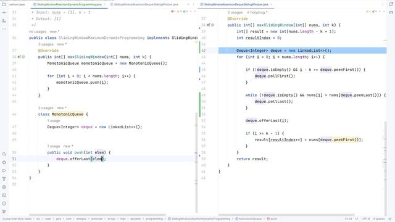Click 'no usages' hint above class declaration

click(x=38, y=31)
